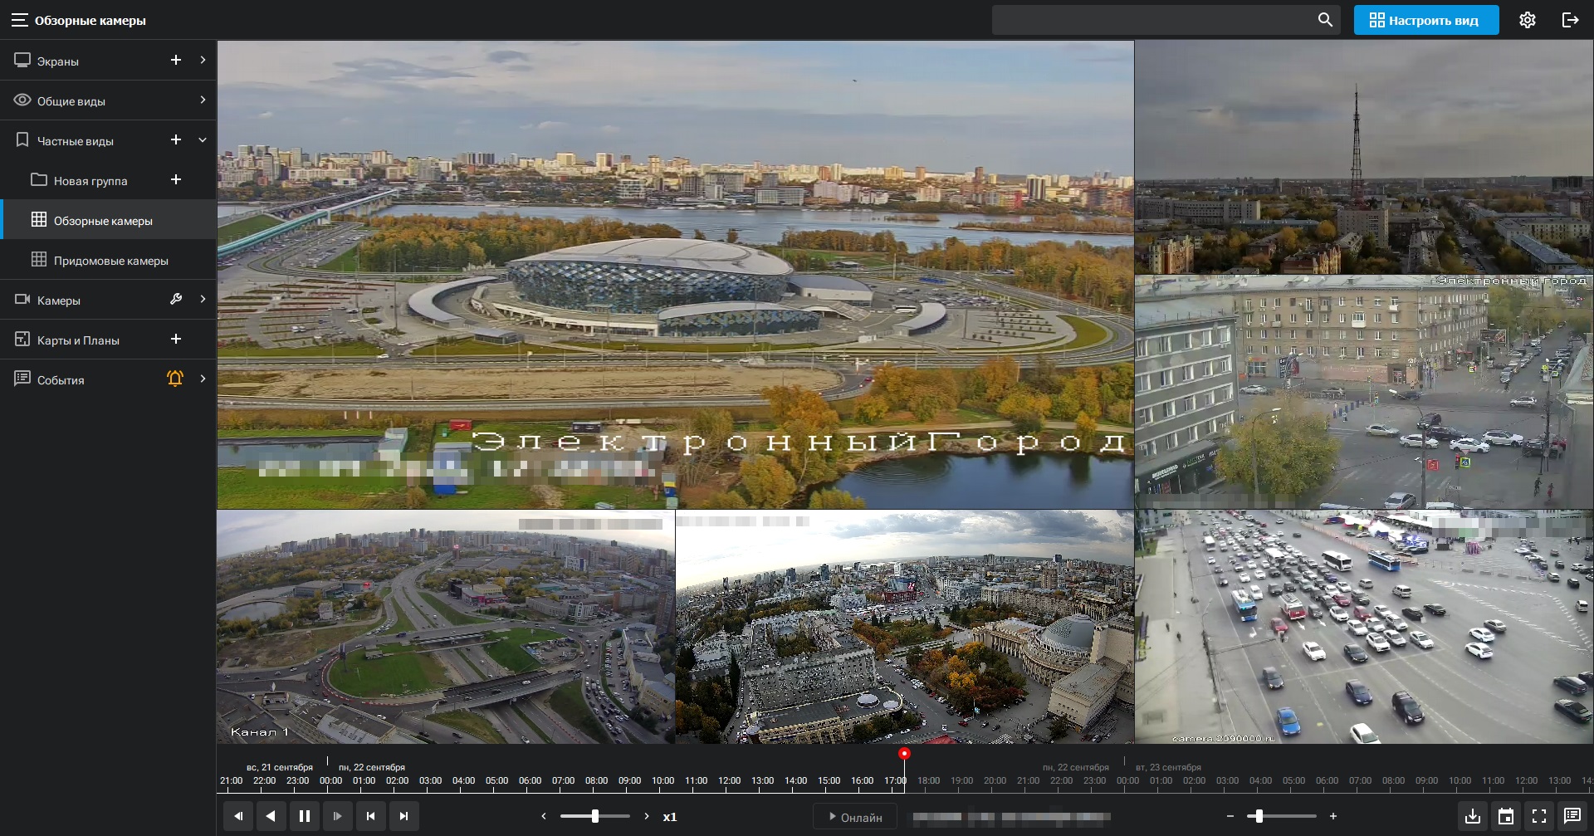Jump to the next recording fragment
This screenshot has width=1594, height=836.
(x=403, y=816)
